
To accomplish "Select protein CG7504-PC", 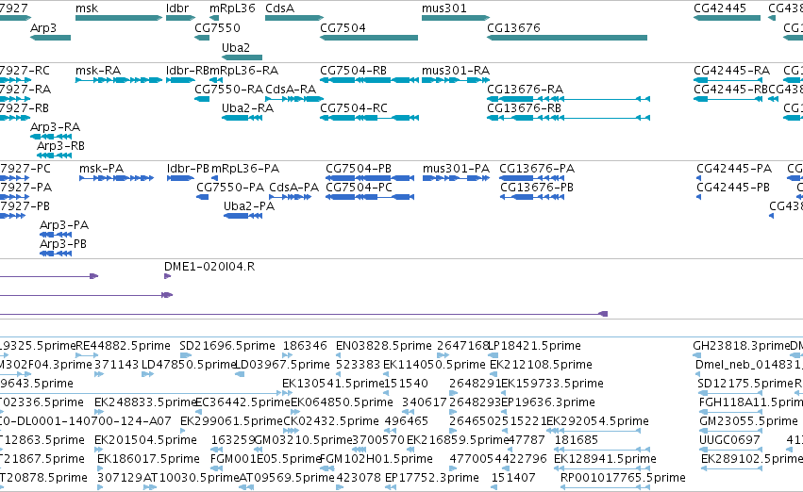I will pos(370,197).
